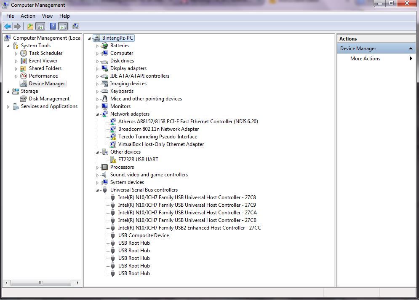
Task: Select the Disk Management icon in the sidebar
Action: [x=23, y=99]
